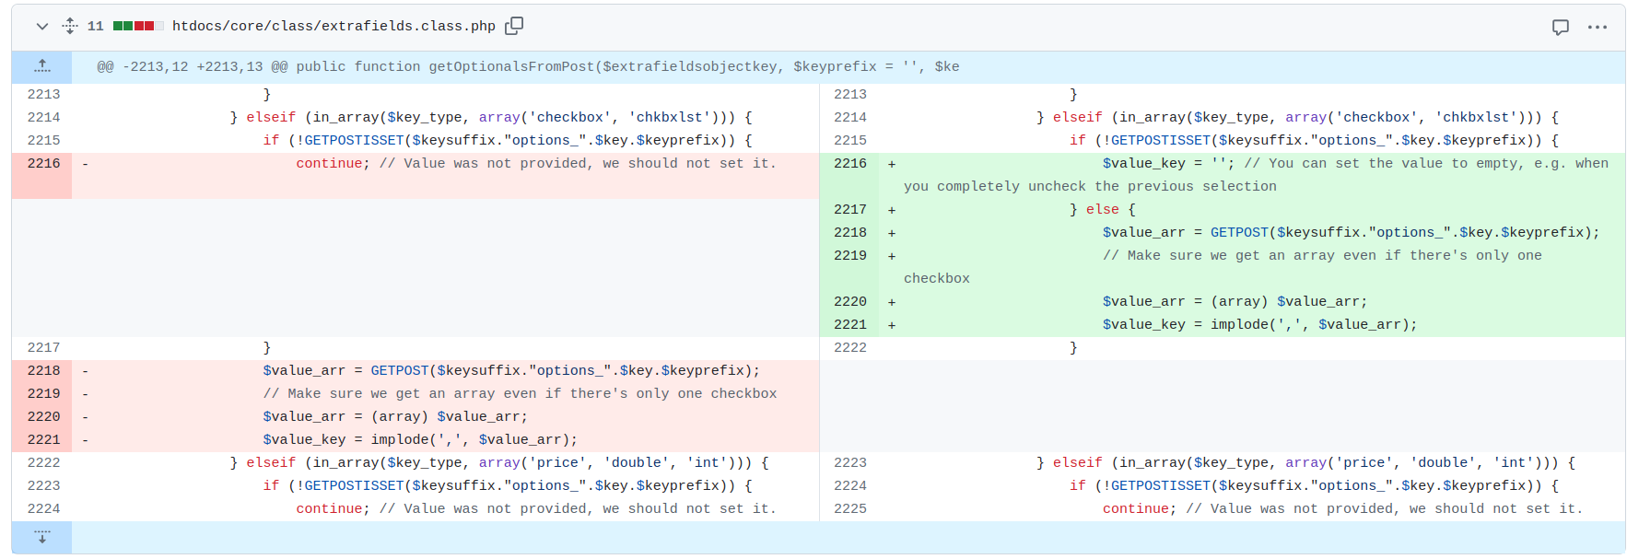Viewport: 1627px width, 559px height.
Task: Click the minus marker on removed line 2218
Action: coord(85,371)
